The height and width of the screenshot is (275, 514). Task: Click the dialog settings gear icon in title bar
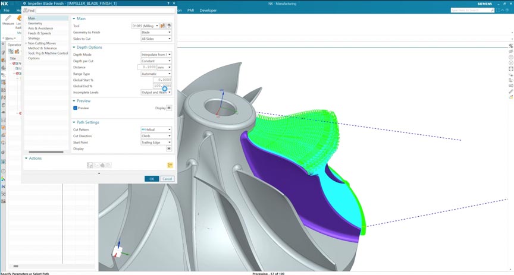[24, 4]
